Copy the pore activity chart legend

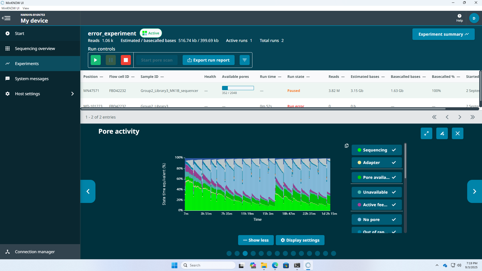(x=347, y=146)
